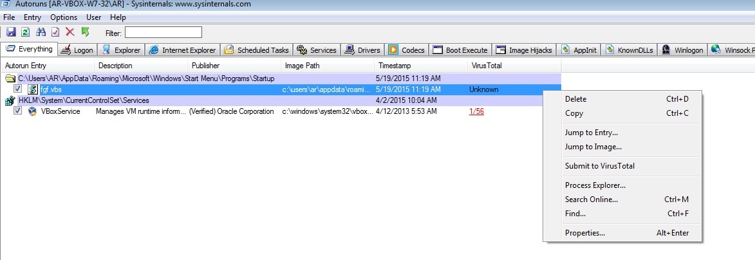Select Jump to Image... in context menu

click(622, 147)
